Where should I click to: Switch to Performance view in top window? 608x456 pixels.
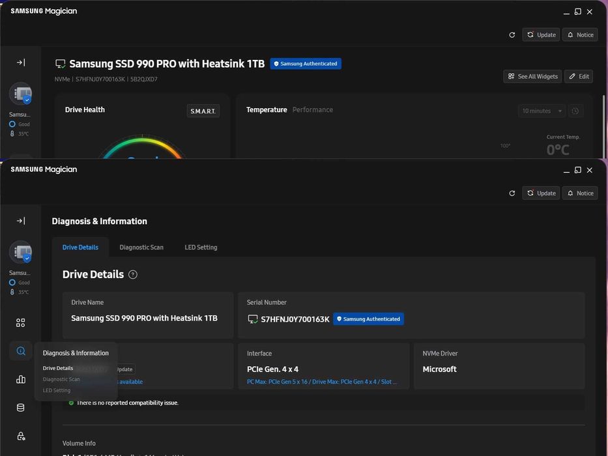point(313,109)
